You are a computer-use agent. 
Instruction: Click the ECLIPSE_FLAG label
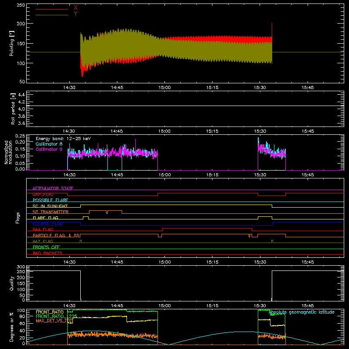(48, 224)
